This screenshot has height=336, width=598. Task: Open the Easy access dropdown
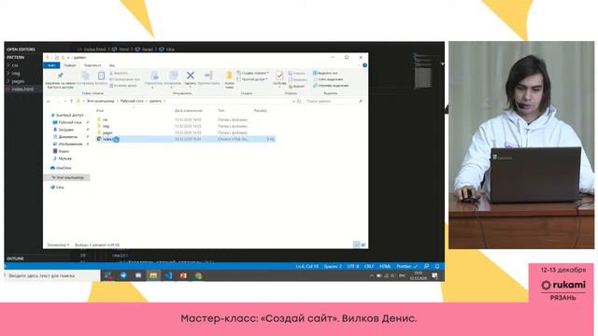click(252, 79)
